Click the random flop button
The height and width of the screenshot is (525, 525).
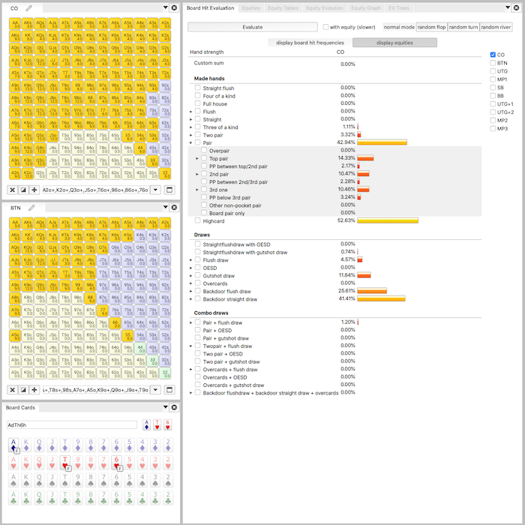point(431,27)
